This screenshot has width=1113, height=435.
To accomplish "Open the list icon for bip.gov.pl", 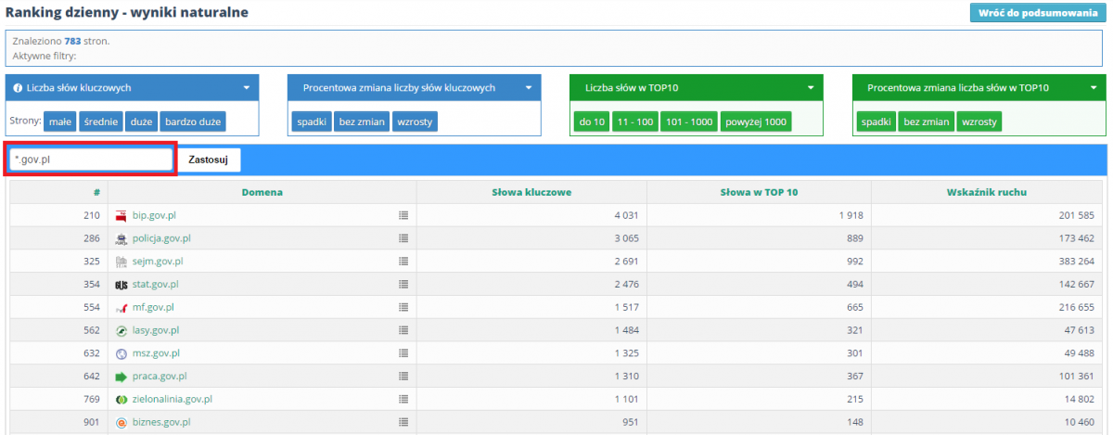I will [403, 215].
